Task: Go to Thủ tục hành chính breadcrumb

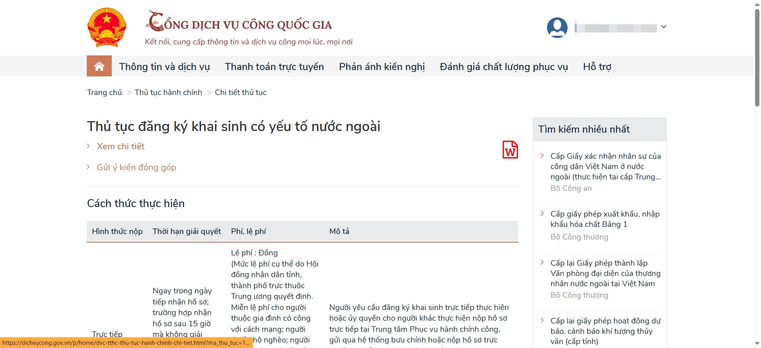Action: (x=168, y=92)
